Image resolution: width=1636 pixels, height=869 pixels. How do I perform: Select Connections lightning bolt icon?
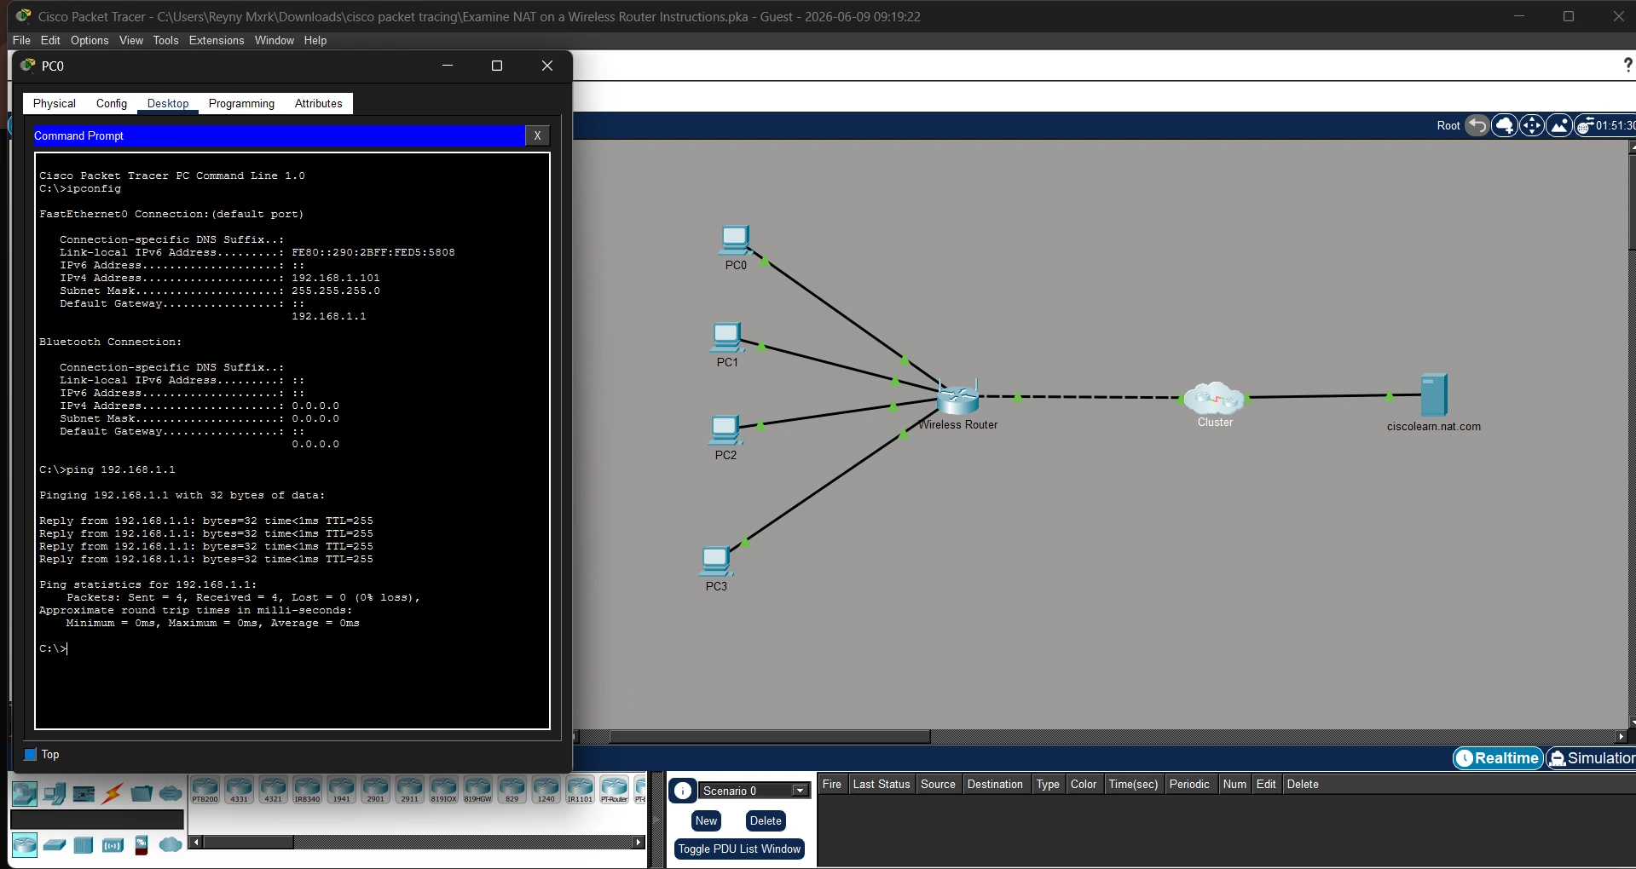point(113,794)
